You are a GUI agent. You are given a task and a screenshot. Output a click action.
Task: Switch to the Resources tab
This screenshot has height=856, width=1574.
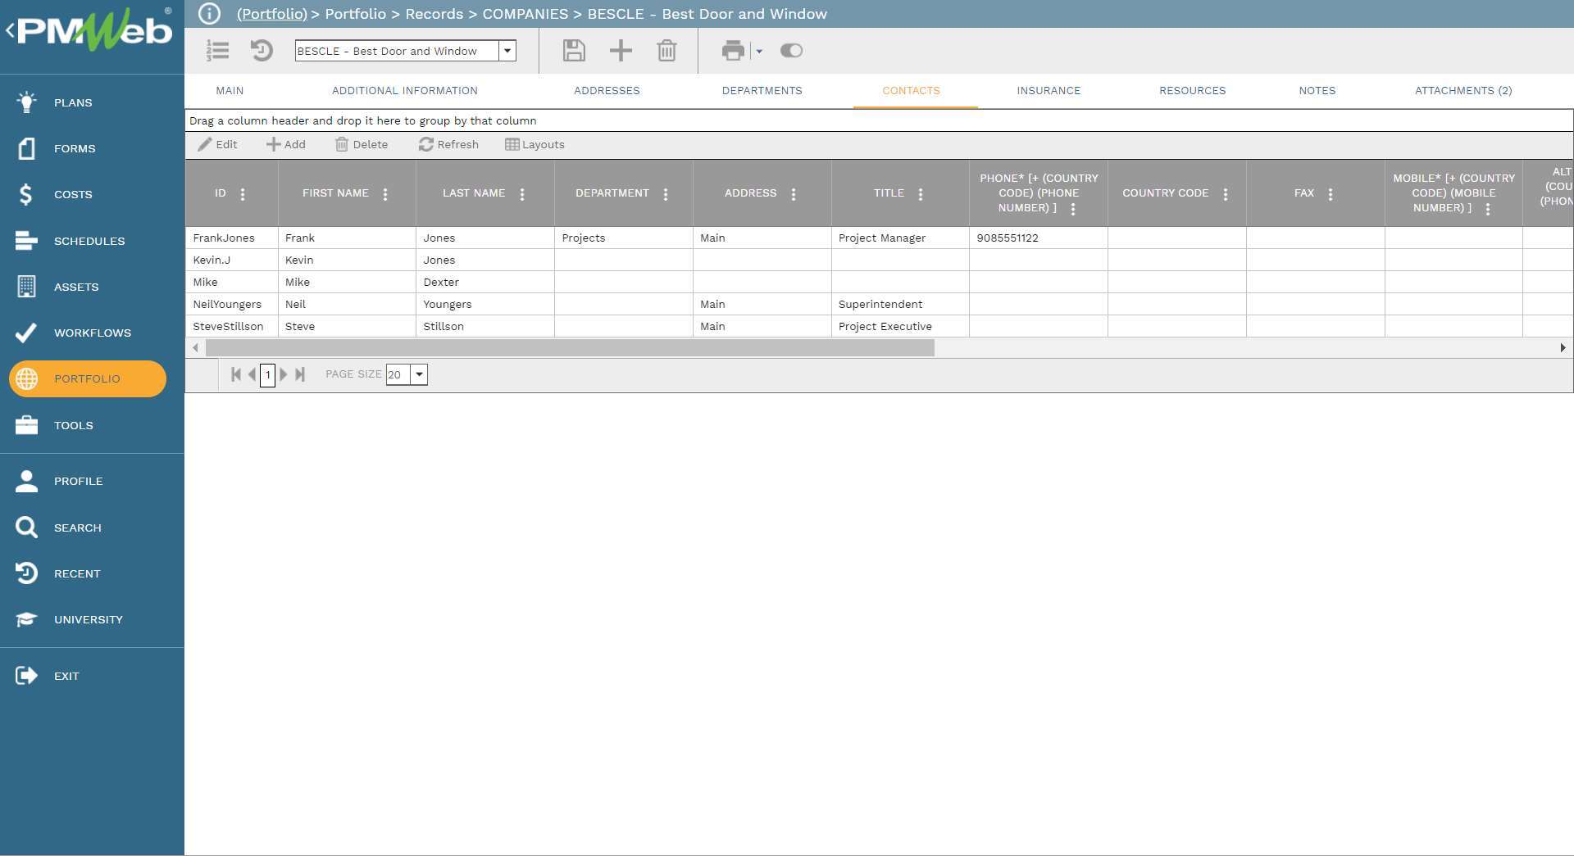(1193, 91)
